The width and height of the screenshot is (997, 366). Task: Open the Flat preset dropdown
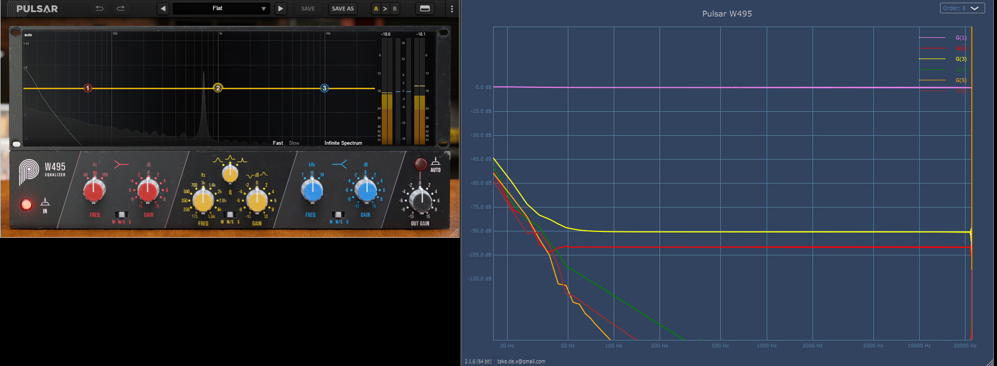point(221,9)
